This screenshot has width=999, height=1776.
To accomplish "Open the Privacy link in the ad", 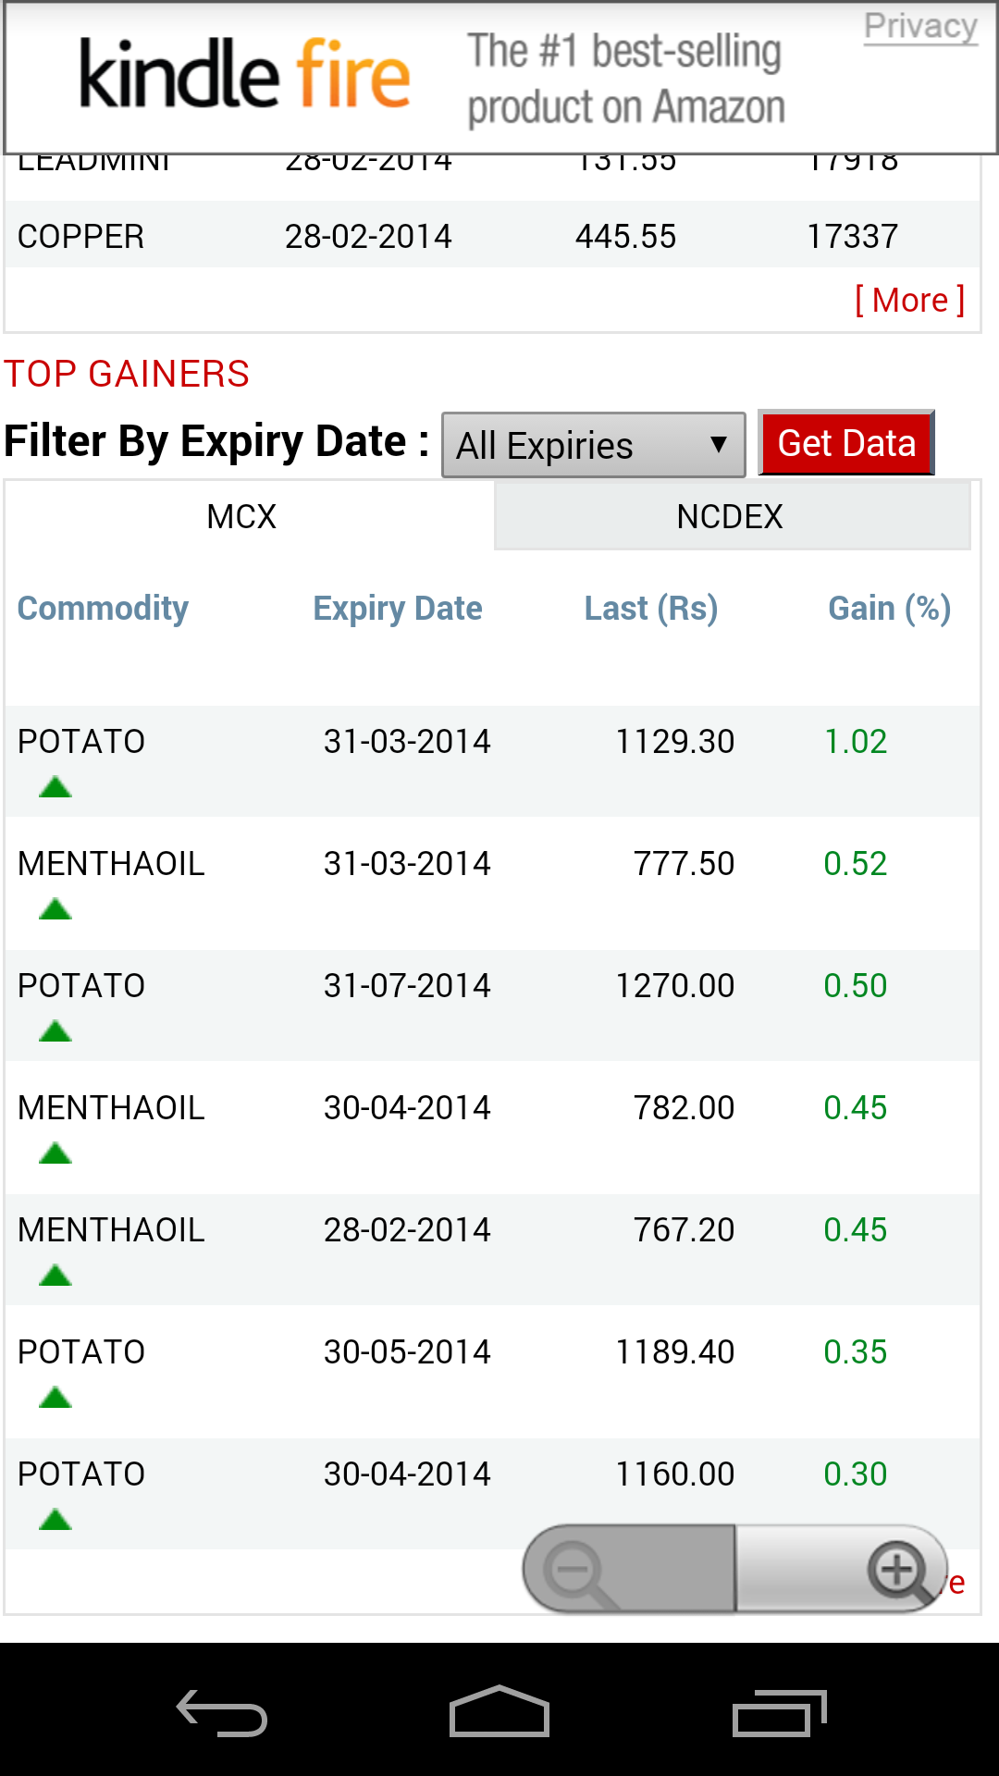I will tap(920, 26).
